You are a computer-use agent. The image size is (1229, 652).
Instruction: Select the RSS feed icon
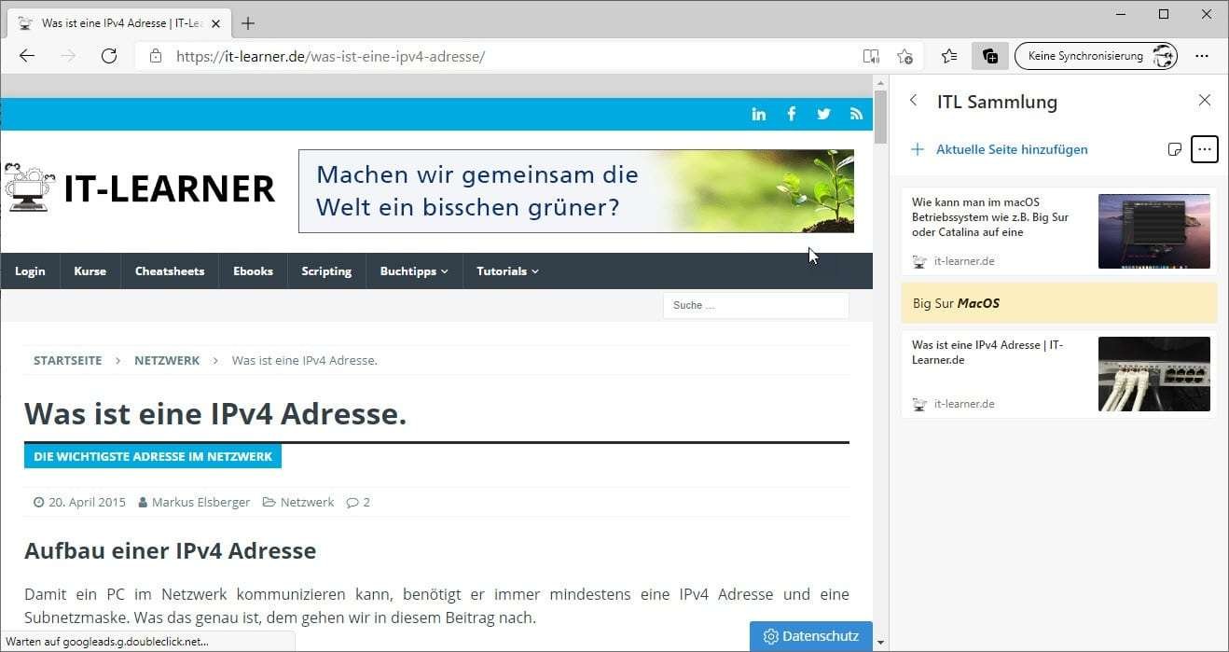click(855, 113)
